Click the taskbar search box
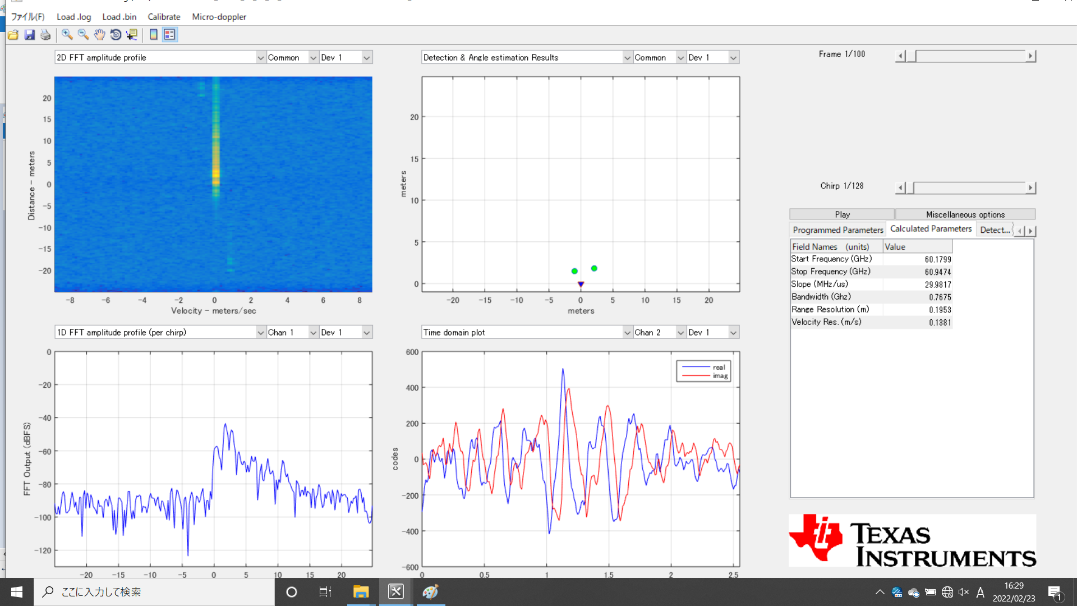1077x606 pixels. click(x=154, y=592)
